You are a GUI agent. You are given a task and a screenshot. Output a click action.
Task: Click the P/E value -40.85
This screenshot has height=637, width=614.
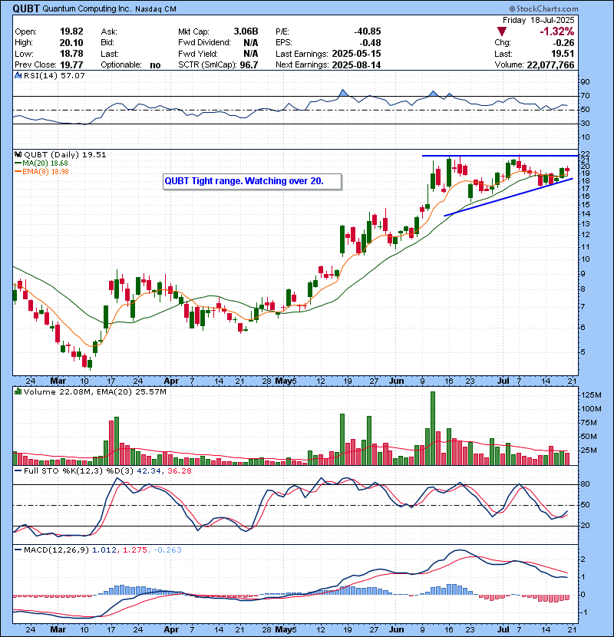[368, 31]
